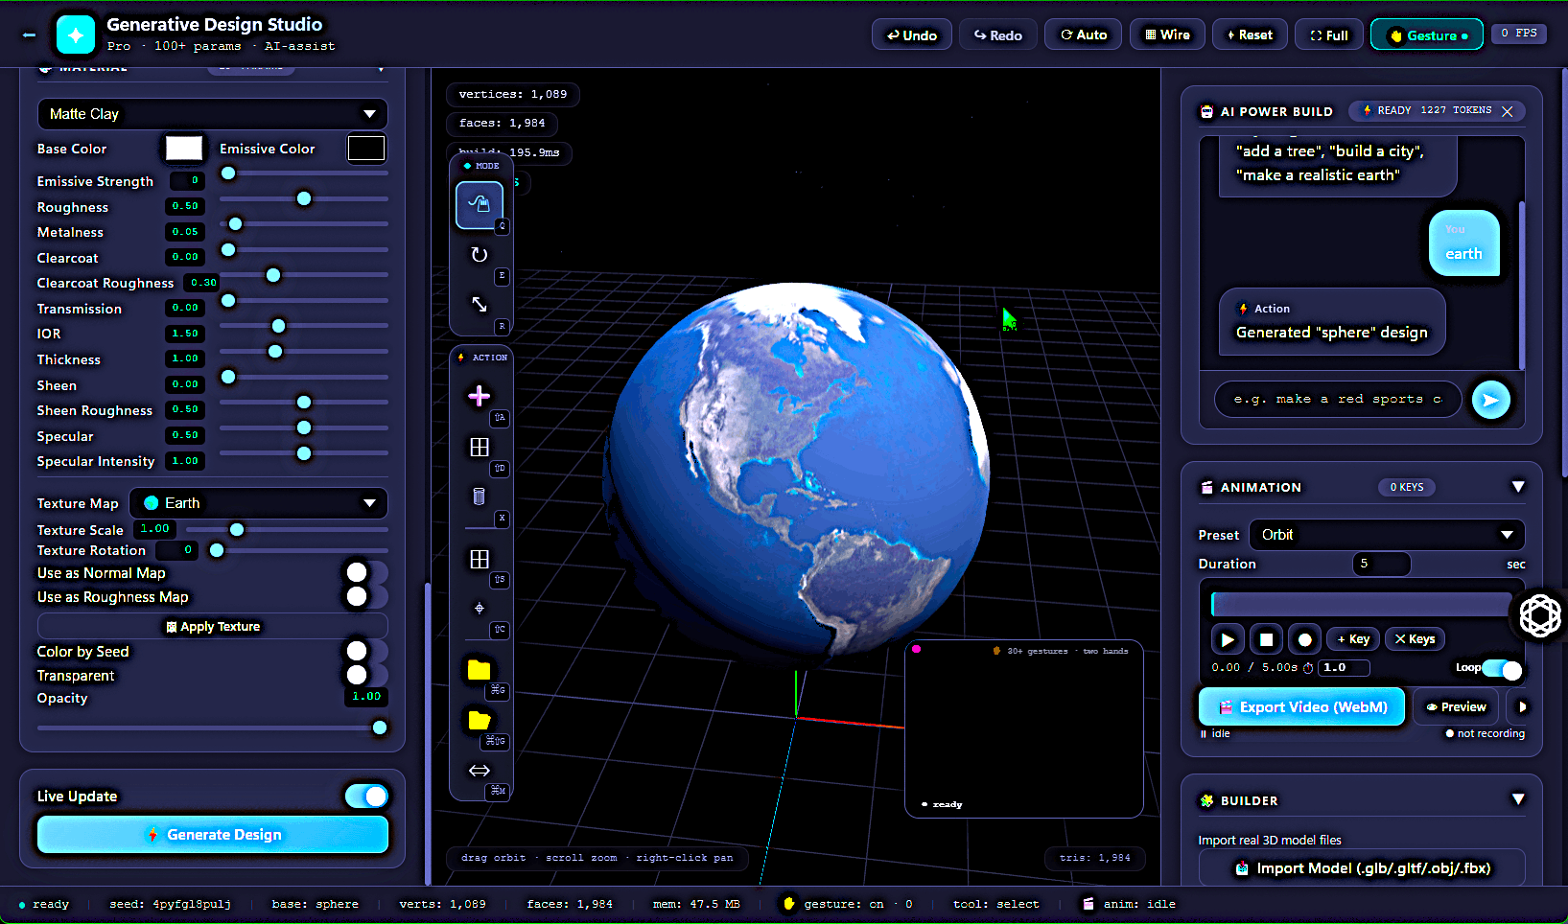Click the app logo sparkle icon

tap(76, 35)
